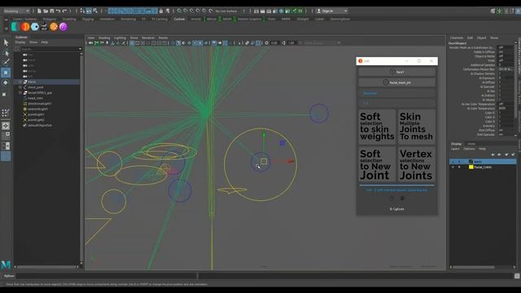Toggle visibility of the selected blue layer
The height and width of the screenshot is (293, 521).
point(453,161)
